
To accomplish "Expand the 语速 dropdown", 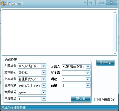I will pos(88,79).
